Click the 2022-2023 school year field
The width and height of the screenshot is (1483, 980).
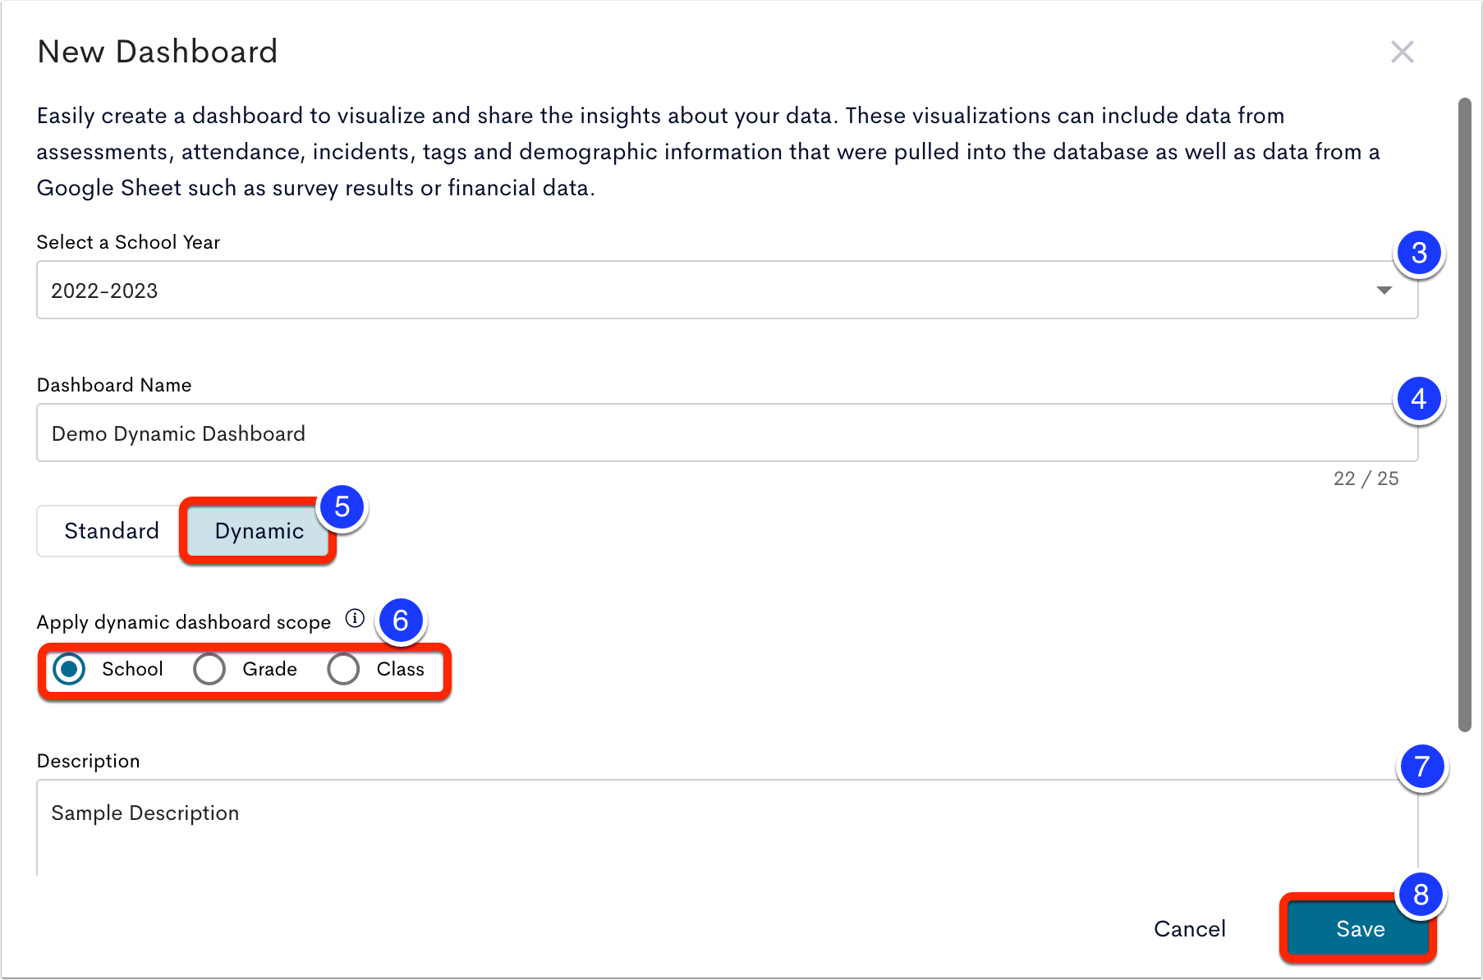728,290
